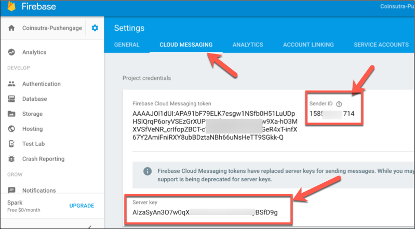Open Authentication in the sidebar

[x=41, y=84]
